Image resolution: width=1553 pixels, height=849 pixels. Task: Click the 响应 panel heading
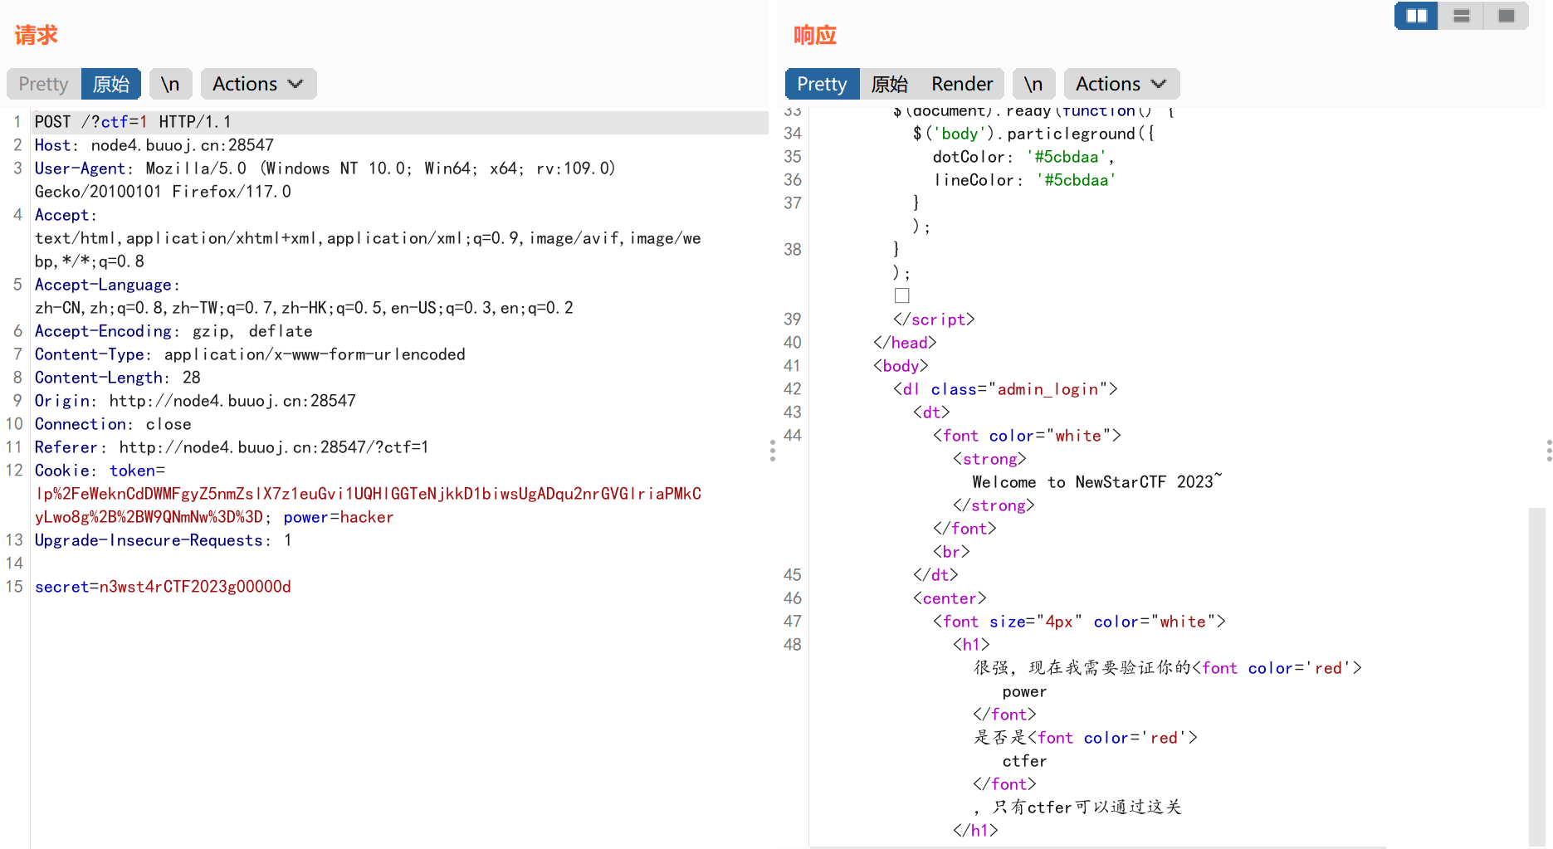(x=815, y=35)
